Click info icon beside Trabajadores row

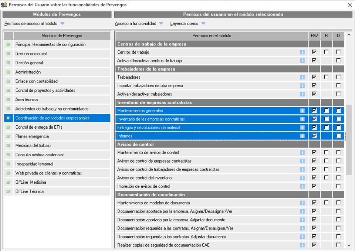click(302, 77)
